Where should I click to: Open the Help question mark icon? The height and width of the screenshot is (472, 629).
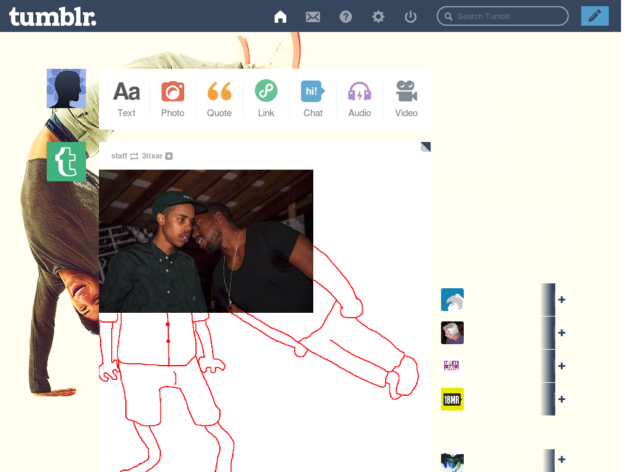coord(346,17)
